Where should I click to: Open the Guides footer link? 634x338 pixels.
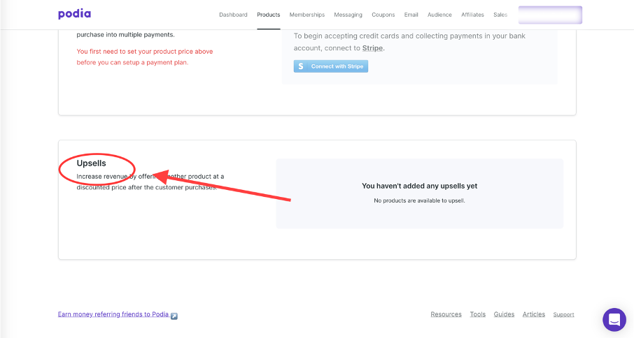504,314
